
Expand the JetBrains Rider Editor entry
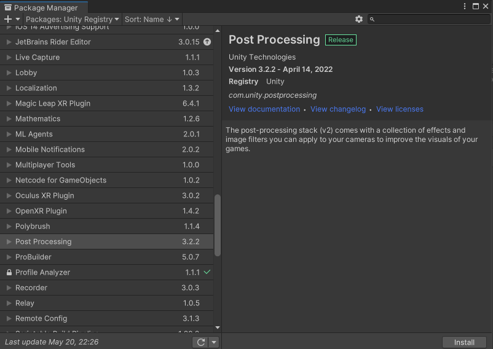click(9, 42)
